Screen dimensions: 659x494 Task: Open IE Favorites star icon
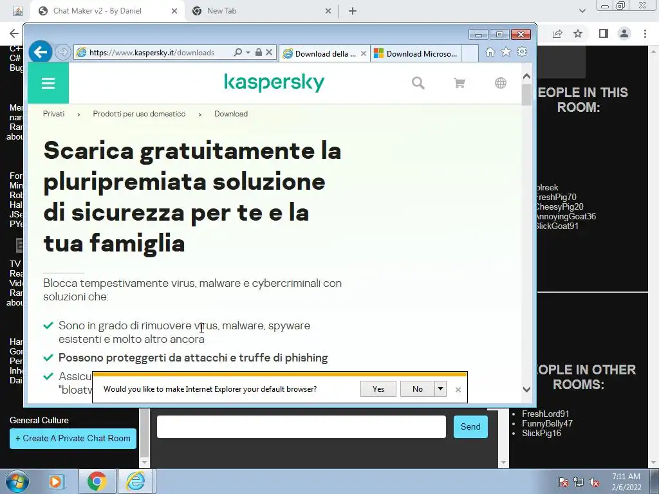[x=506, y=51]
